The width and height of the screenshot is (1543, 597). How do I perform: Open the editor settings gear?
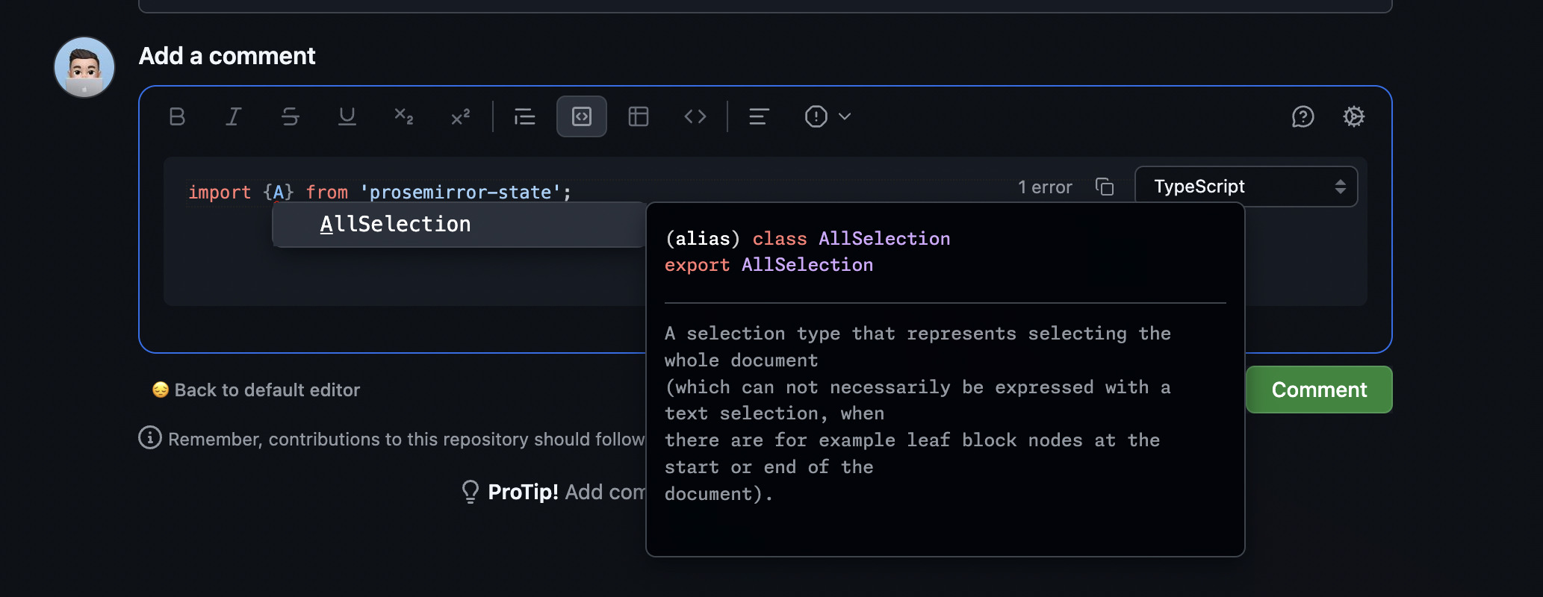(x=1353, y=116)
